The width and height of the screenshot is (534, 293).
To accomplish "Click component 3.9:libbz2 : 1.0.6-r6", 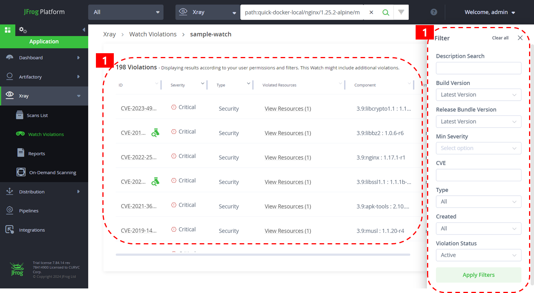I will tap(380, 133).
